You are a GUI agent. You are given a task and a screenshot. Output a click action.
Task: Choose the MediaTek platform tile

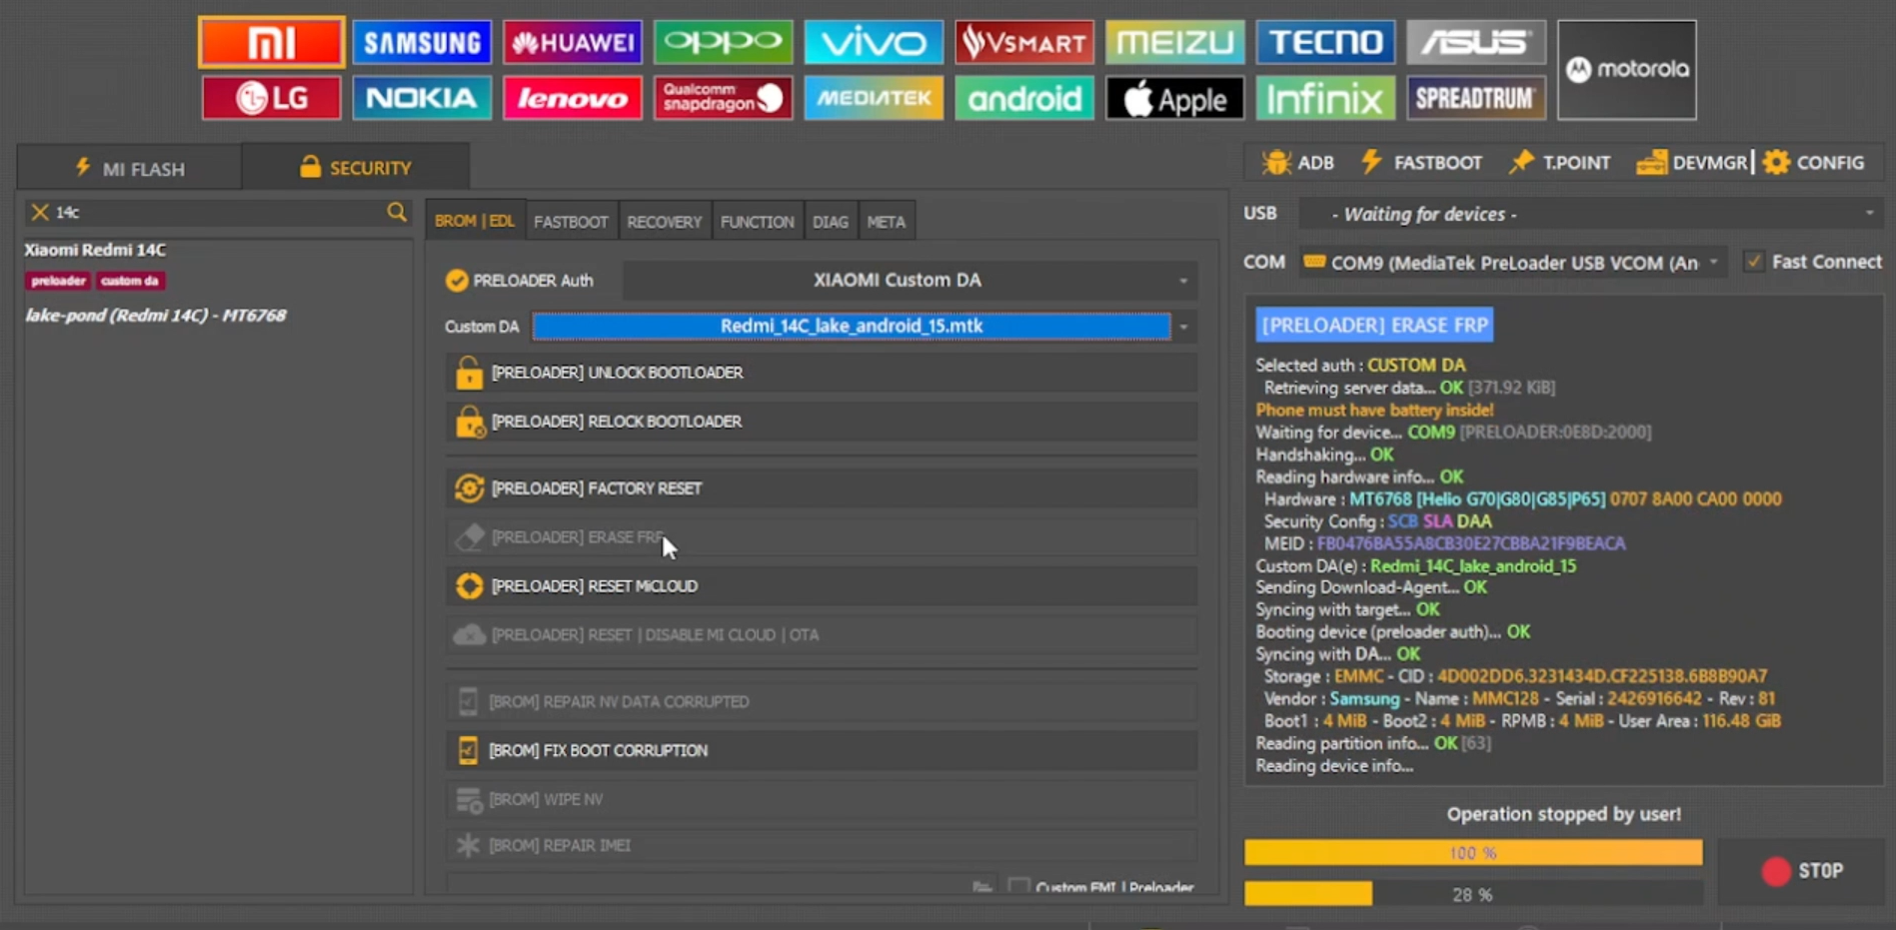pos(874,98)
